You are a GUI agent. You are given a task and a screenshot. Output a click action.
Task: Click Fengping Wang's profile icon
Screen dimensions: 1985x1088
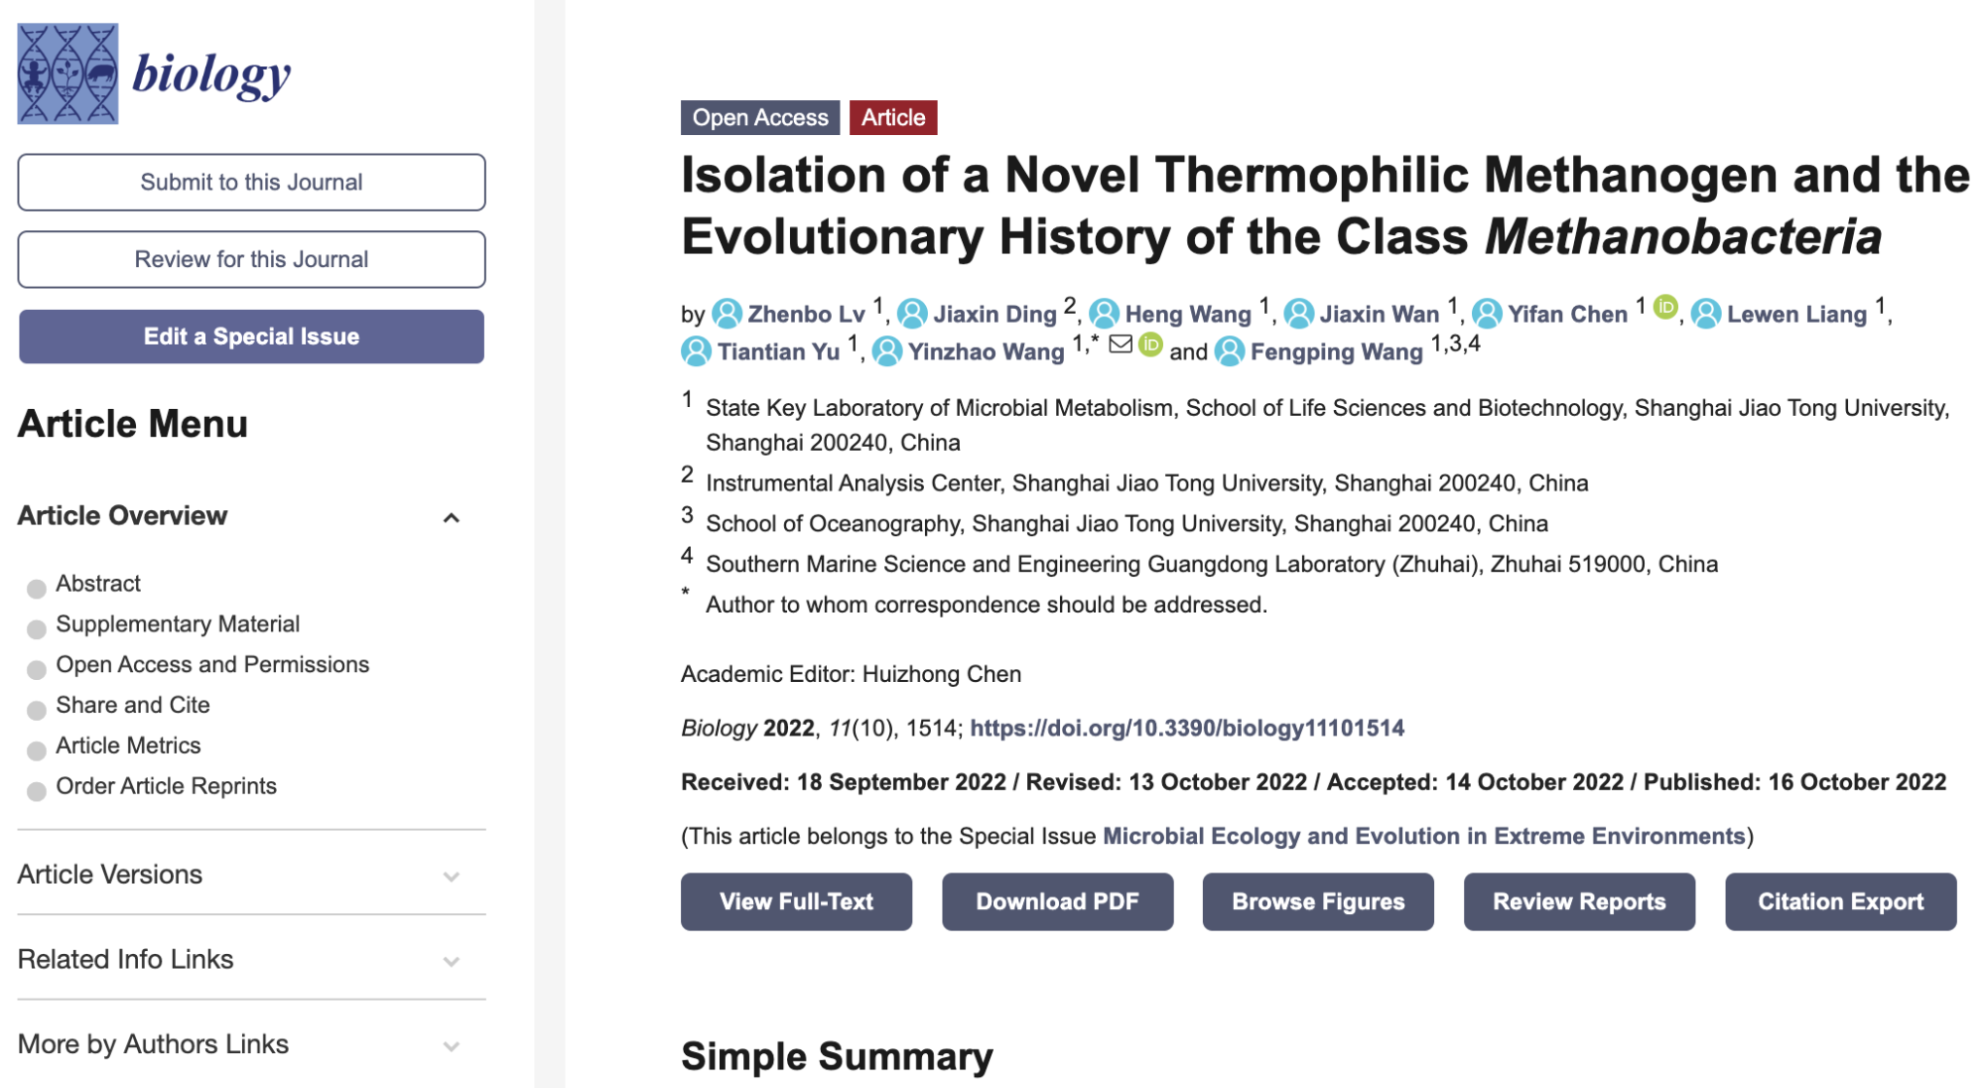point(1230,351)
